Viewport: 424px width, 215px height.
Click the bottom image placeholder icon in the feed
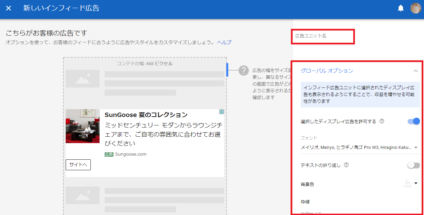[82, 195]
